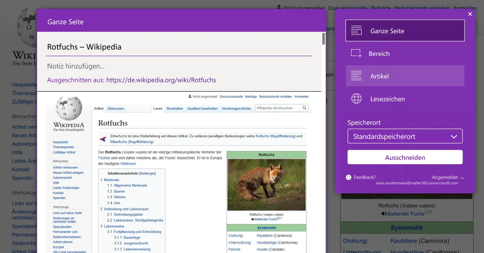Image resolution: width=484 pixels, height=253 pixels.
Task: Select the Bereich region clip icon
Action: click(x=356, y=53)
